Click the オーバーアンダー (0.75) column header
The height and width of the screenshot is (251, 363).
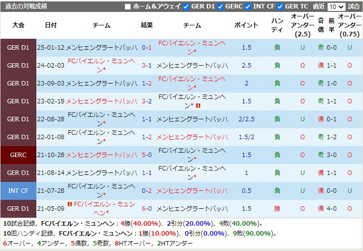pyautogui.click(x=350, y=25)
